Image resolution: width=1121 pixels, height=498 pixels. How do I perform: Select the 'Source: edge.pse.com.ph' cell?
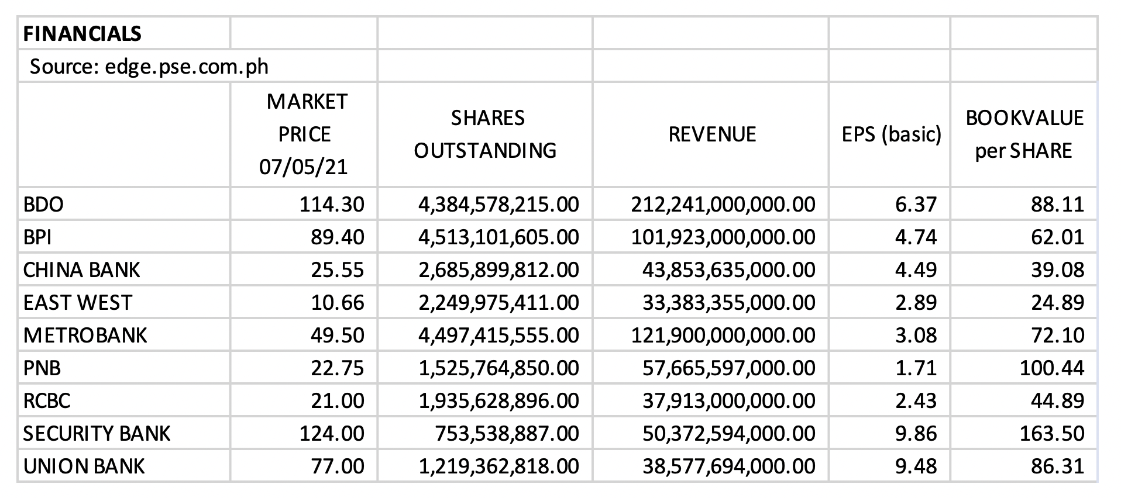click(x=198, y=66)
